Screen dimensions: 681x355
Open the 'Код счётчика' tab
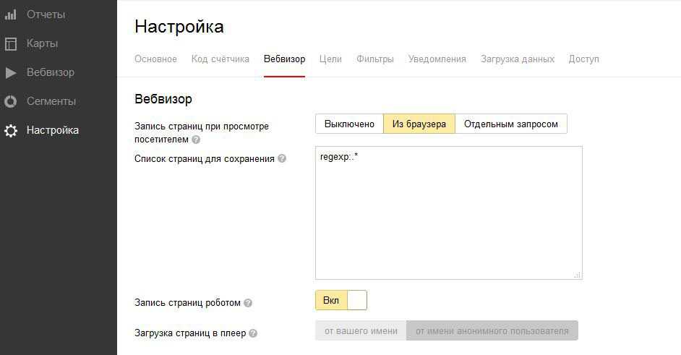point(220,59)
